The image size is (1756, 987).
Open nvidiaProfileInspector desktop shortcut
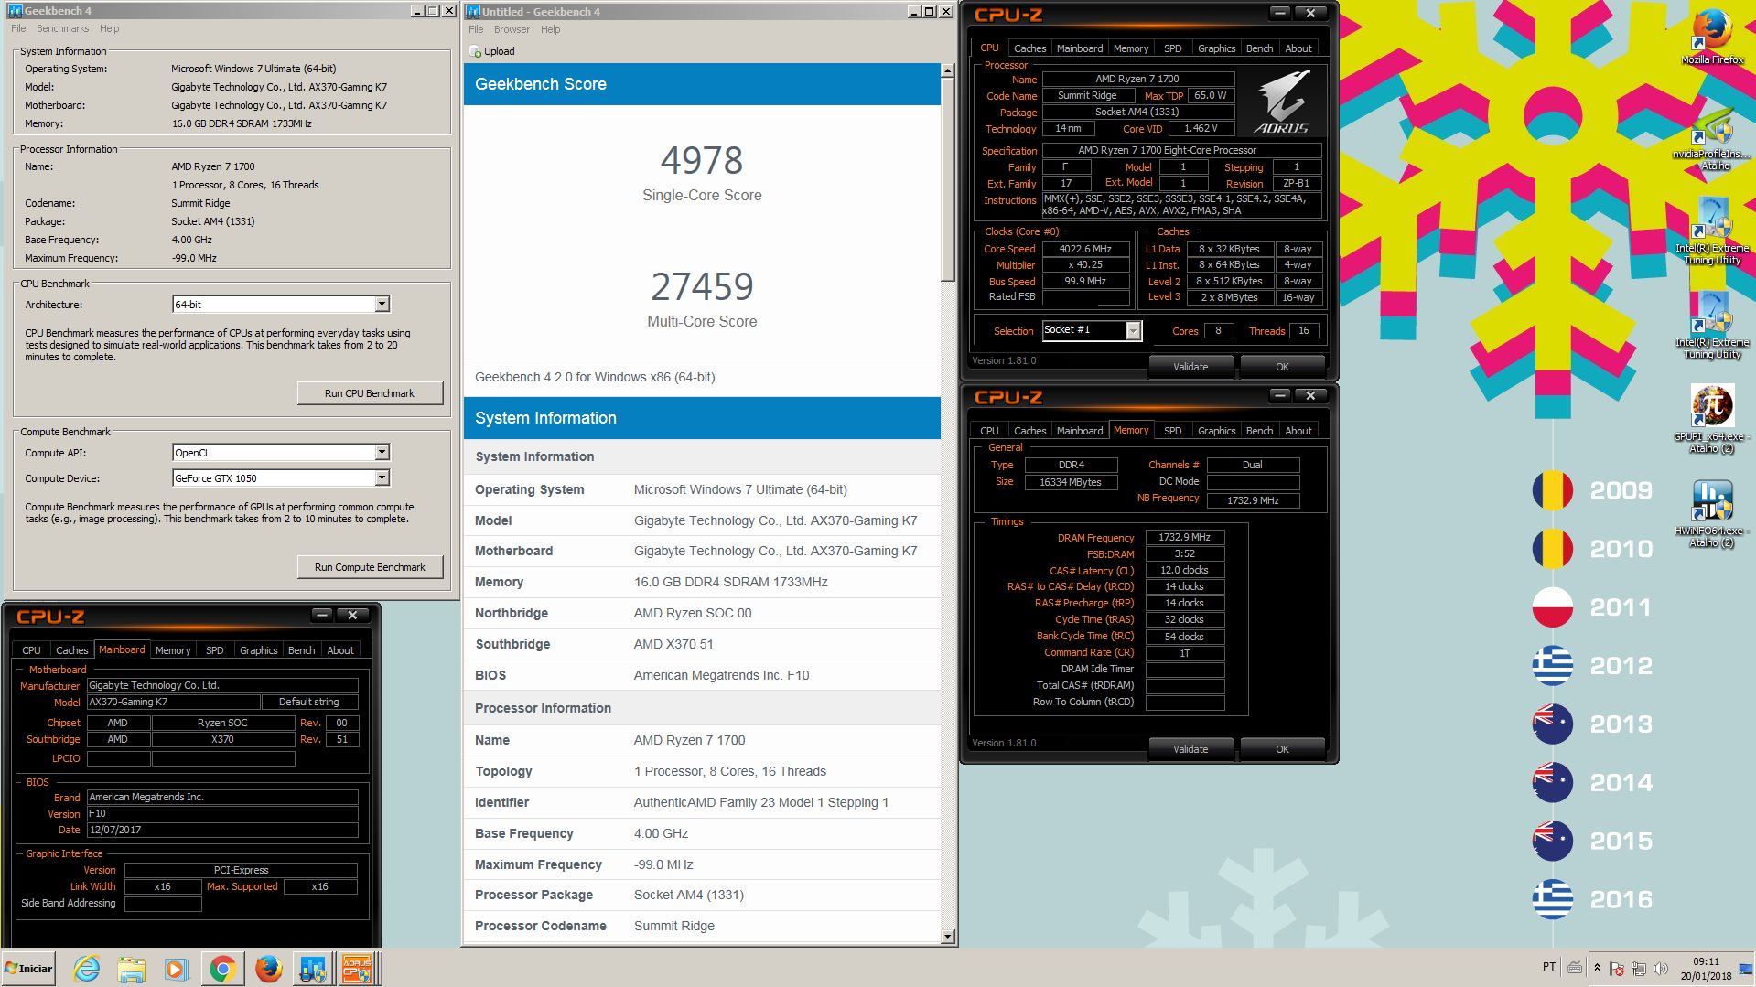(x=1712, y=139)
